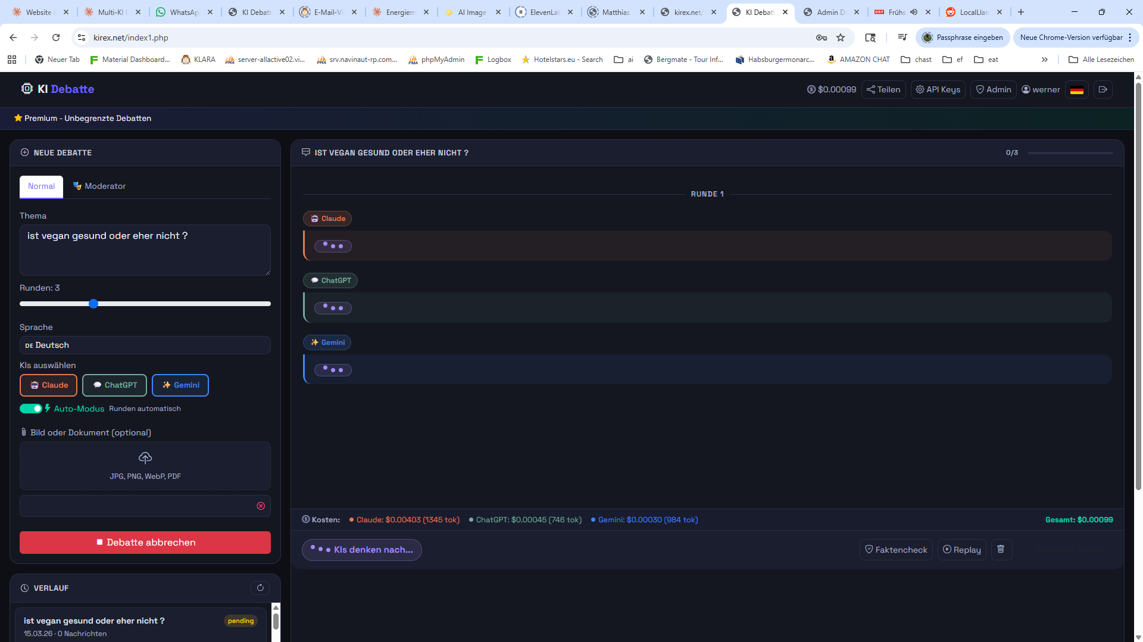
Task: Go to the Admin panel
Action: pyautogui.click(x=994, y=89)
